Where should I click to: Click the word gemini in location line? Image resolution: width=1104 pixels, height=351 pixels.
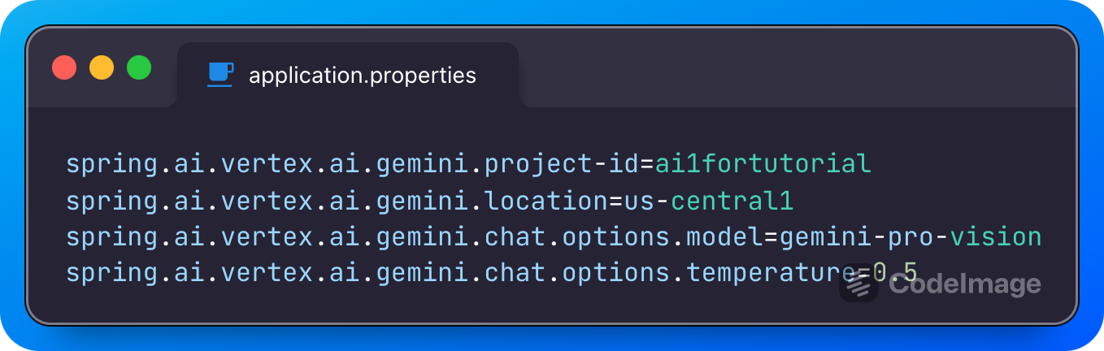coord(423,200)
